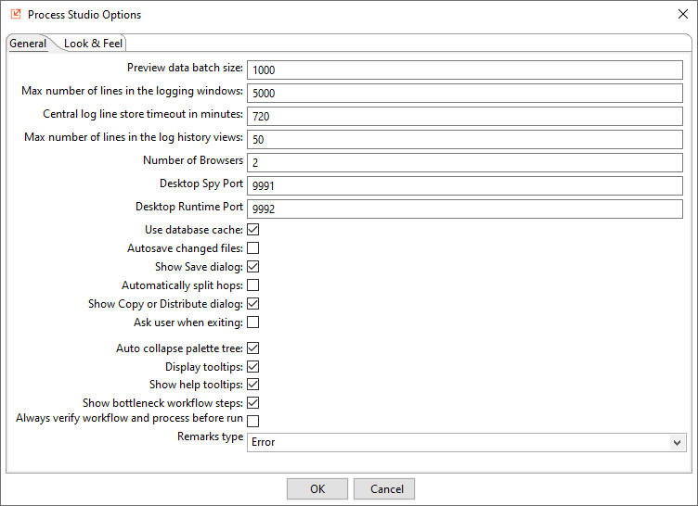Toggle Ask user when exiting checkbox

point(252,323)
